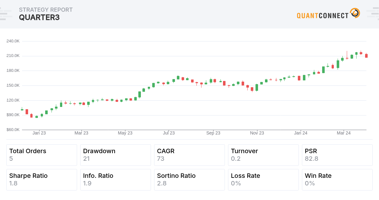The height and width of the screenshot is (200, 379).
Task: Click the QUANTCONNECT brand text
Action: coord(322,16)
